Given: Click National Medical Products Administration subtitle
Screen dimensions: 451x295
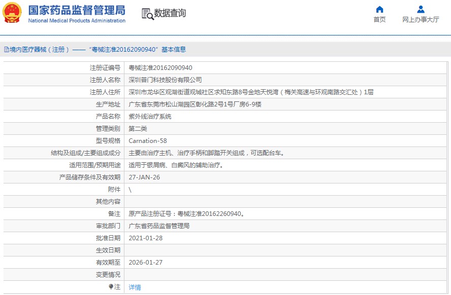Looking at the screenshot, I should (77, 21).
